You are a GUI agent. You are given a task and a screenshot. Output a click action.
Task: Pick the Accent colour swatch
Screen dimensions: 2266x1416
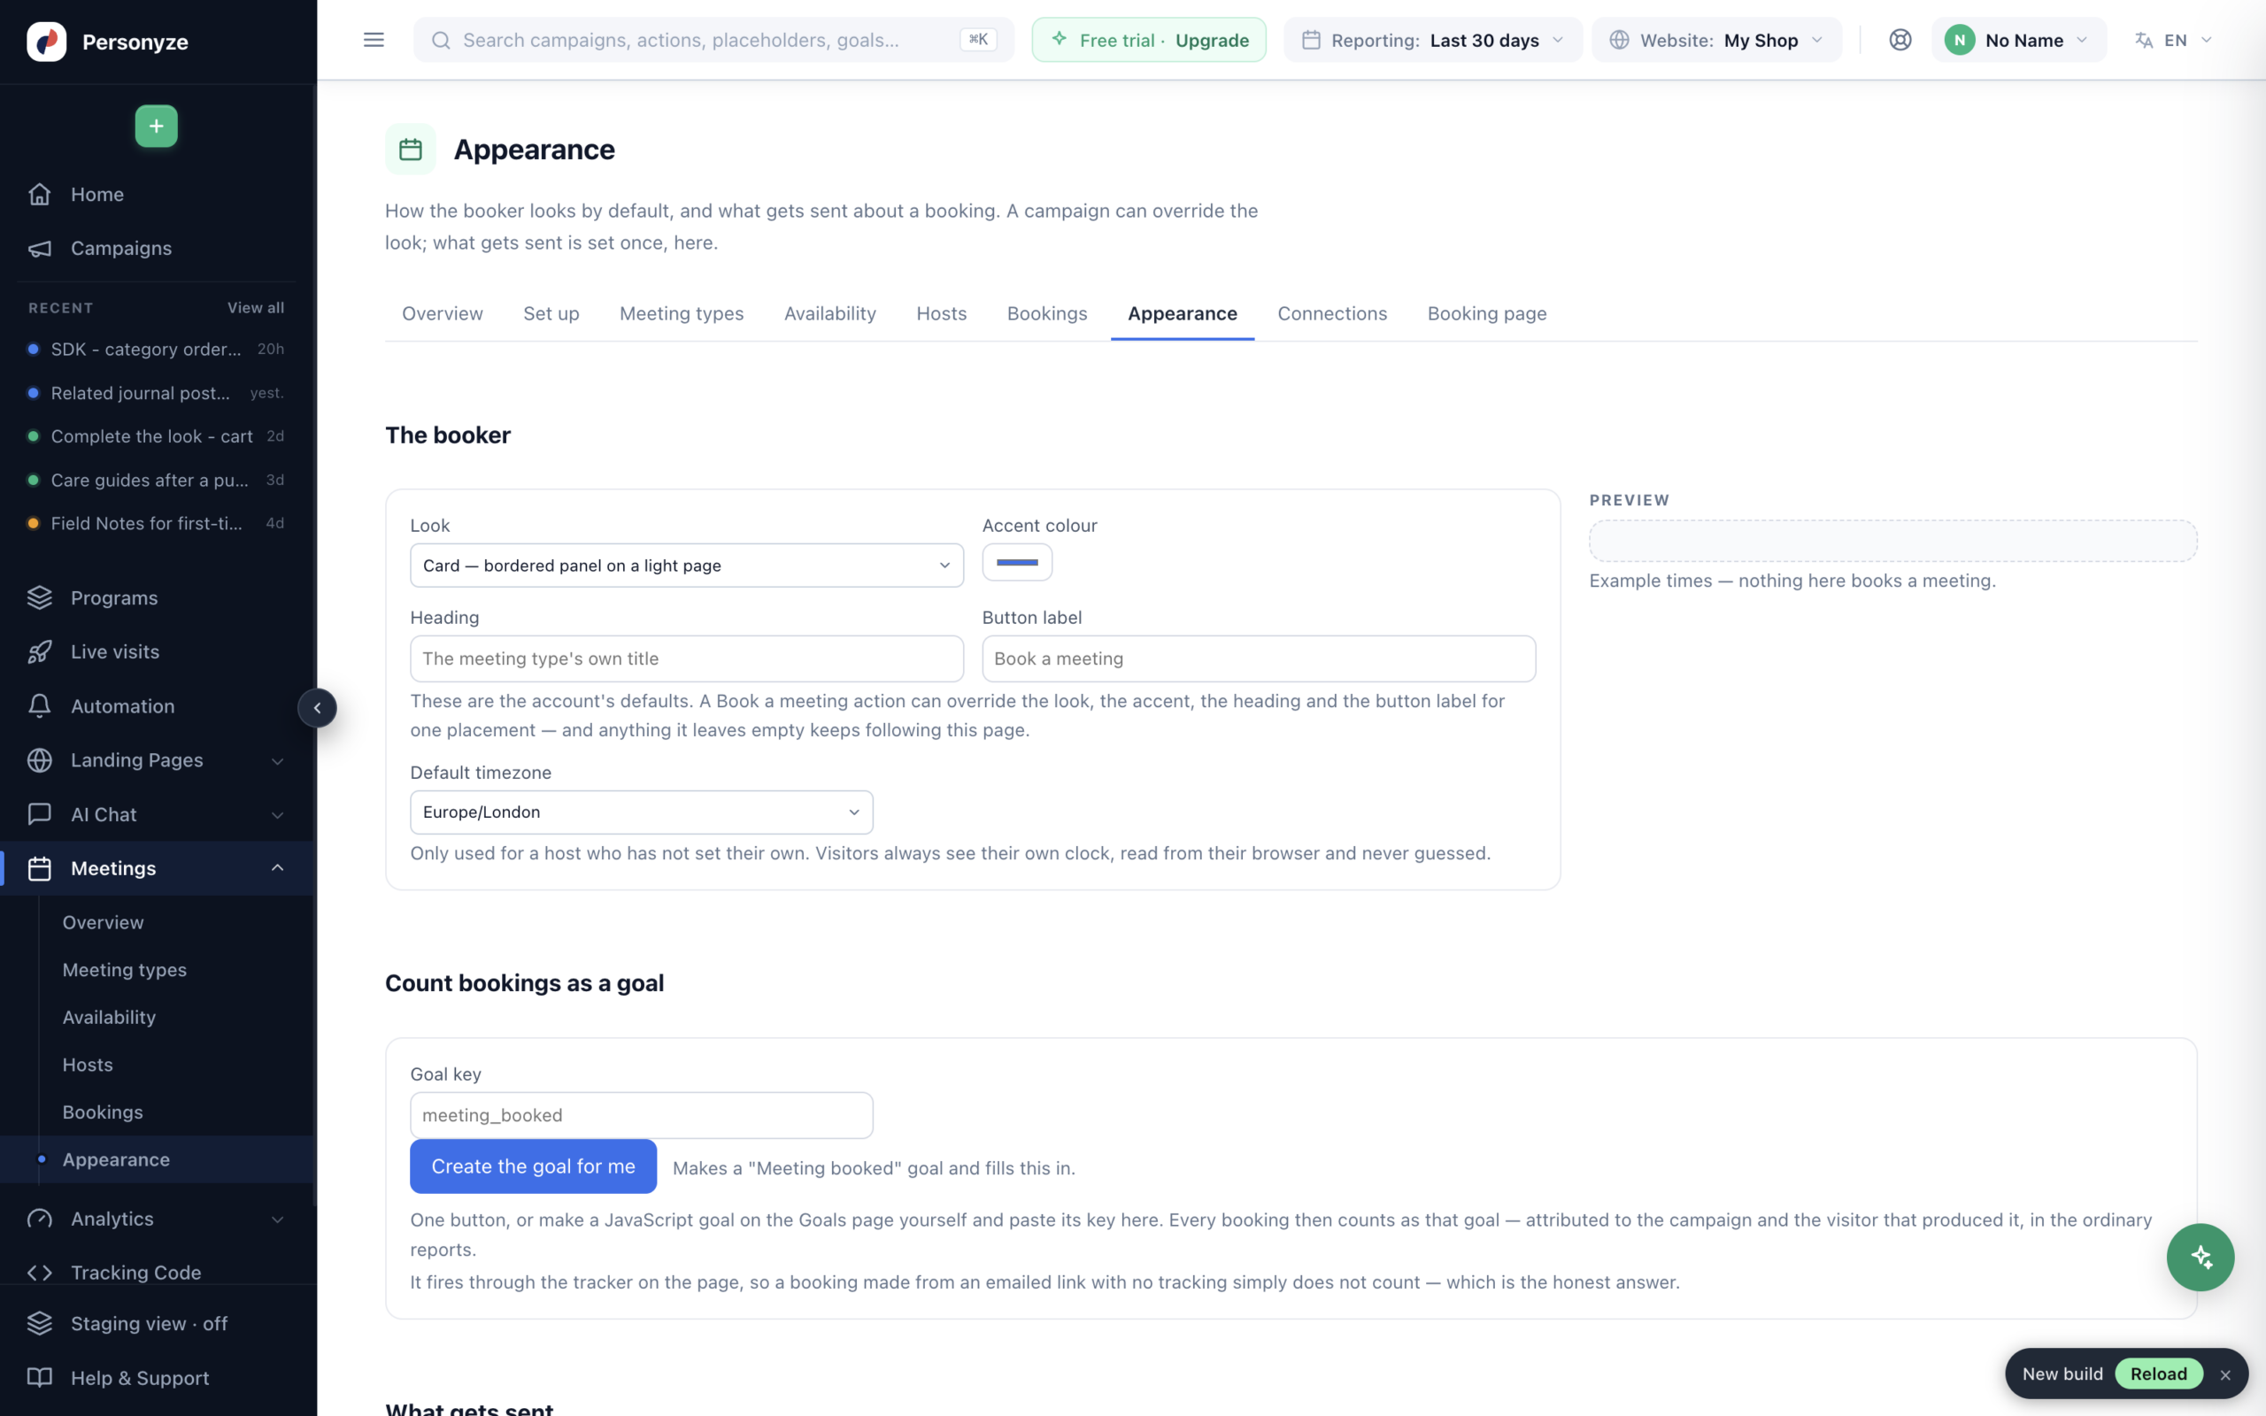(1017, 563)
